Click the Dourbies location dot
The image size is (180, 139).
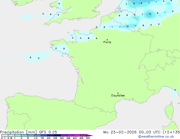pos(118,93)
